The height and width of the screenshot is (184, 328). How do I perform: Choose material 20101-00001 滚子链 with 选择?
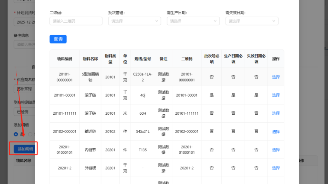pyautogui.click(x=276, y=95)
